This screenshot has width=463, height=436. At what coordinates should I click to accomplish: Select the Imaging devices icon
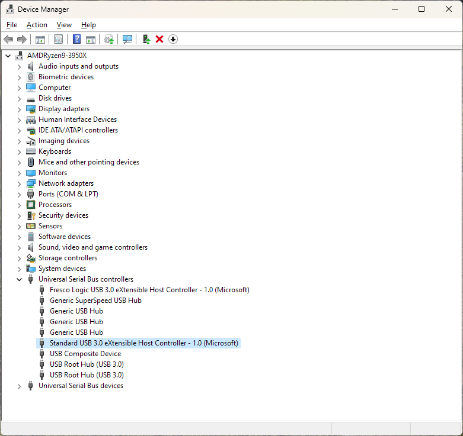click(x=31, y=141)
